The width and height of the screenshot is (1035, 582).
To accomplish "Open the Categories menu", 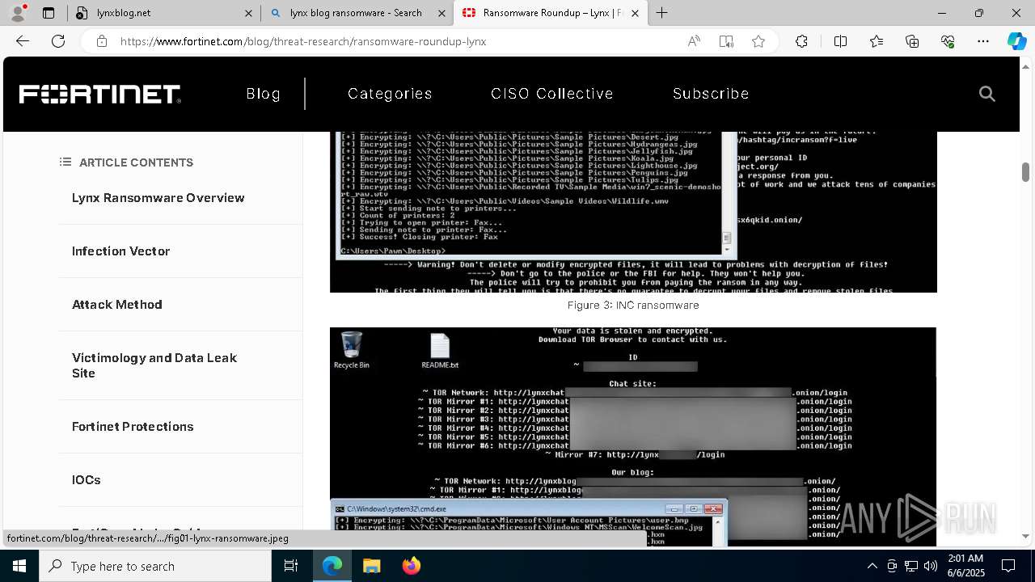I will (390, 94).
